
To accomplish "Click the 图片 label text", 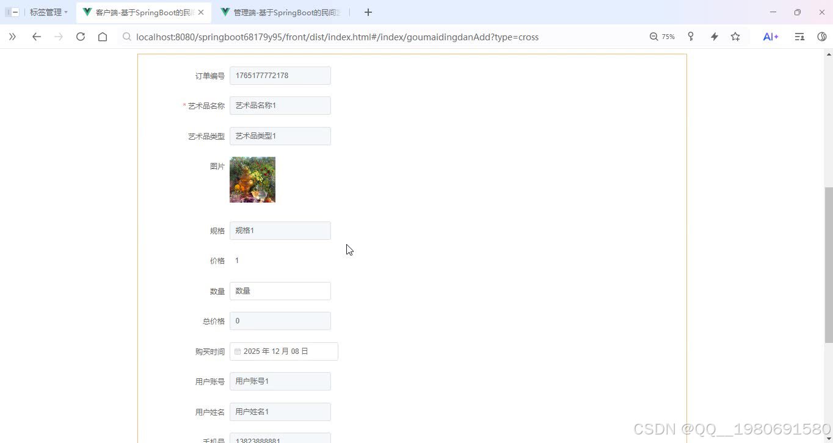I will [x=217, y=167].
